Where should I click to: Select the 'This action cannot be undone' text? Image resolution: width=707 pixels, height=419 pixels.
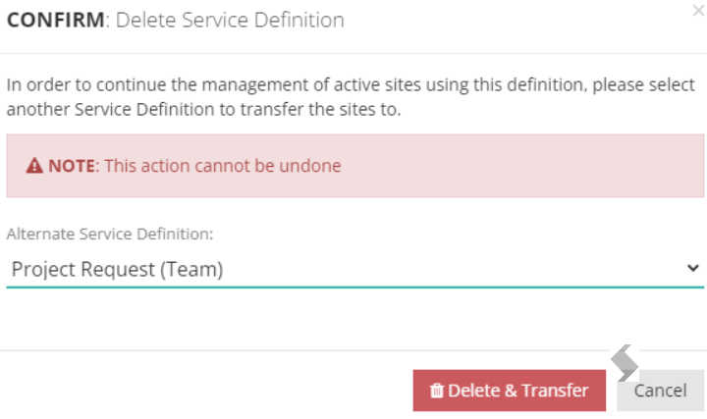point(223,166)
